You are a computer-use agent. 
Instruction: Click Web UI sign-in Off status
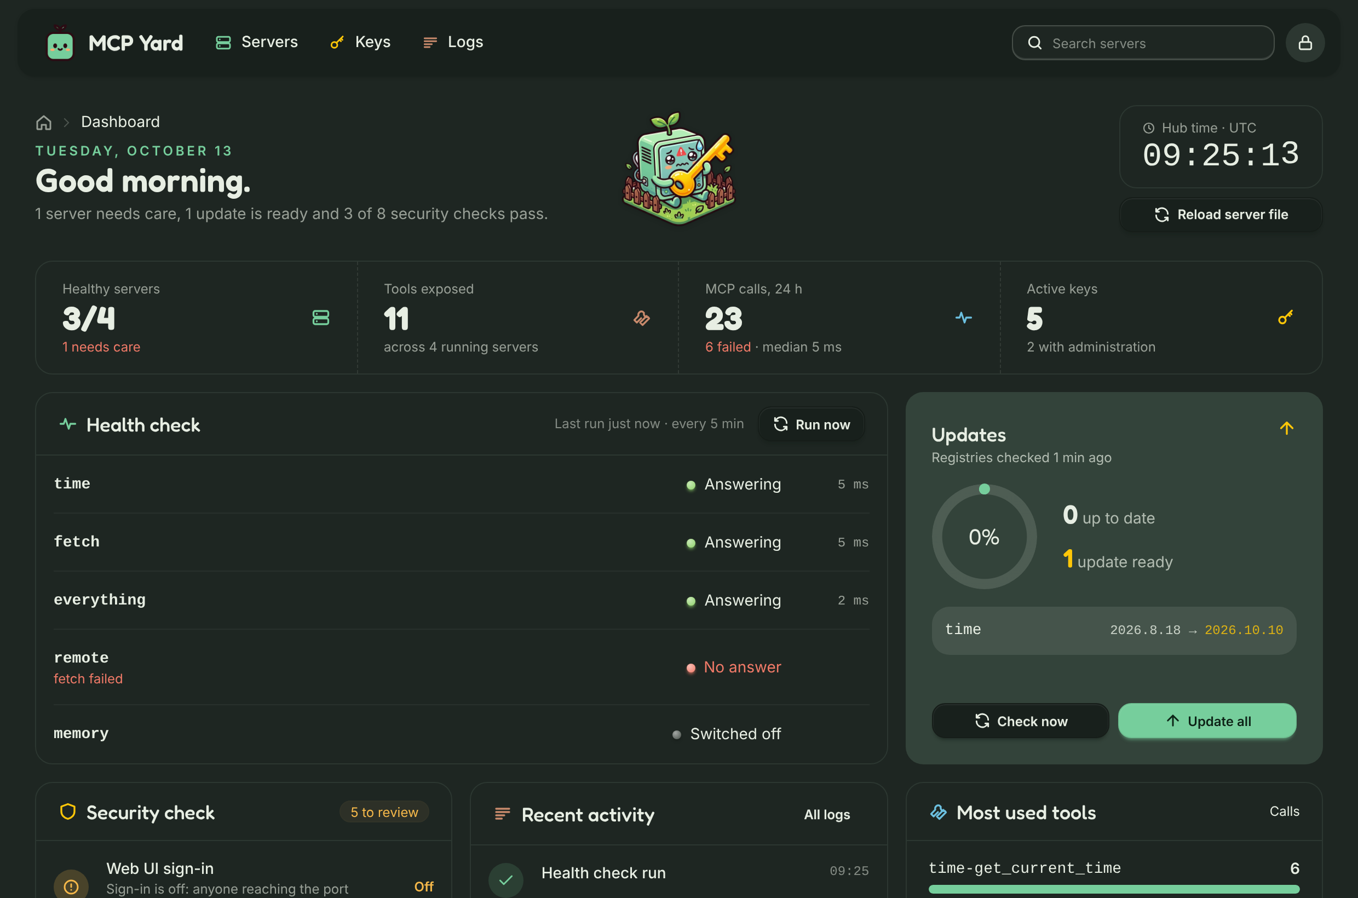pos(424,887)
